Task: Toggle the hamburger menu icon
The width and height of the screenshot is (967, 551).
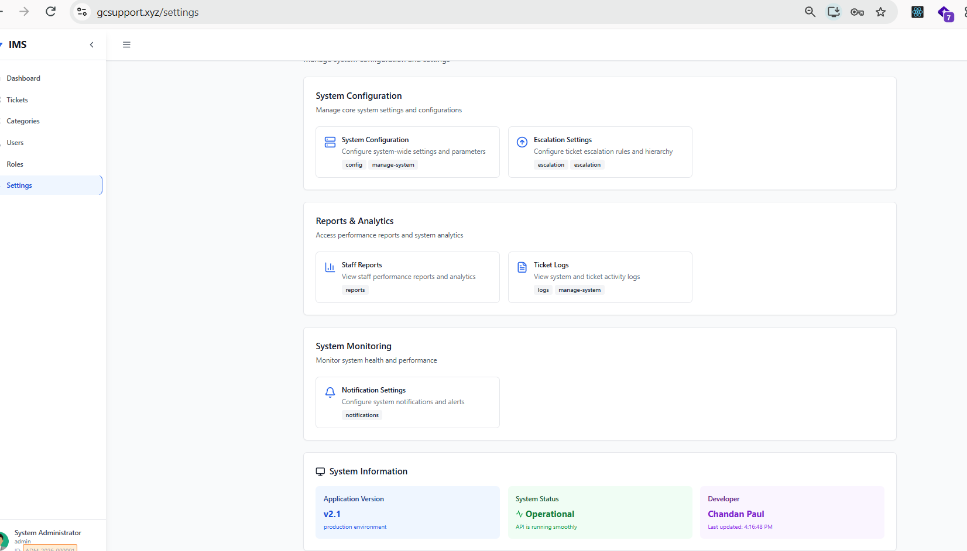Action: pos(126,44)
